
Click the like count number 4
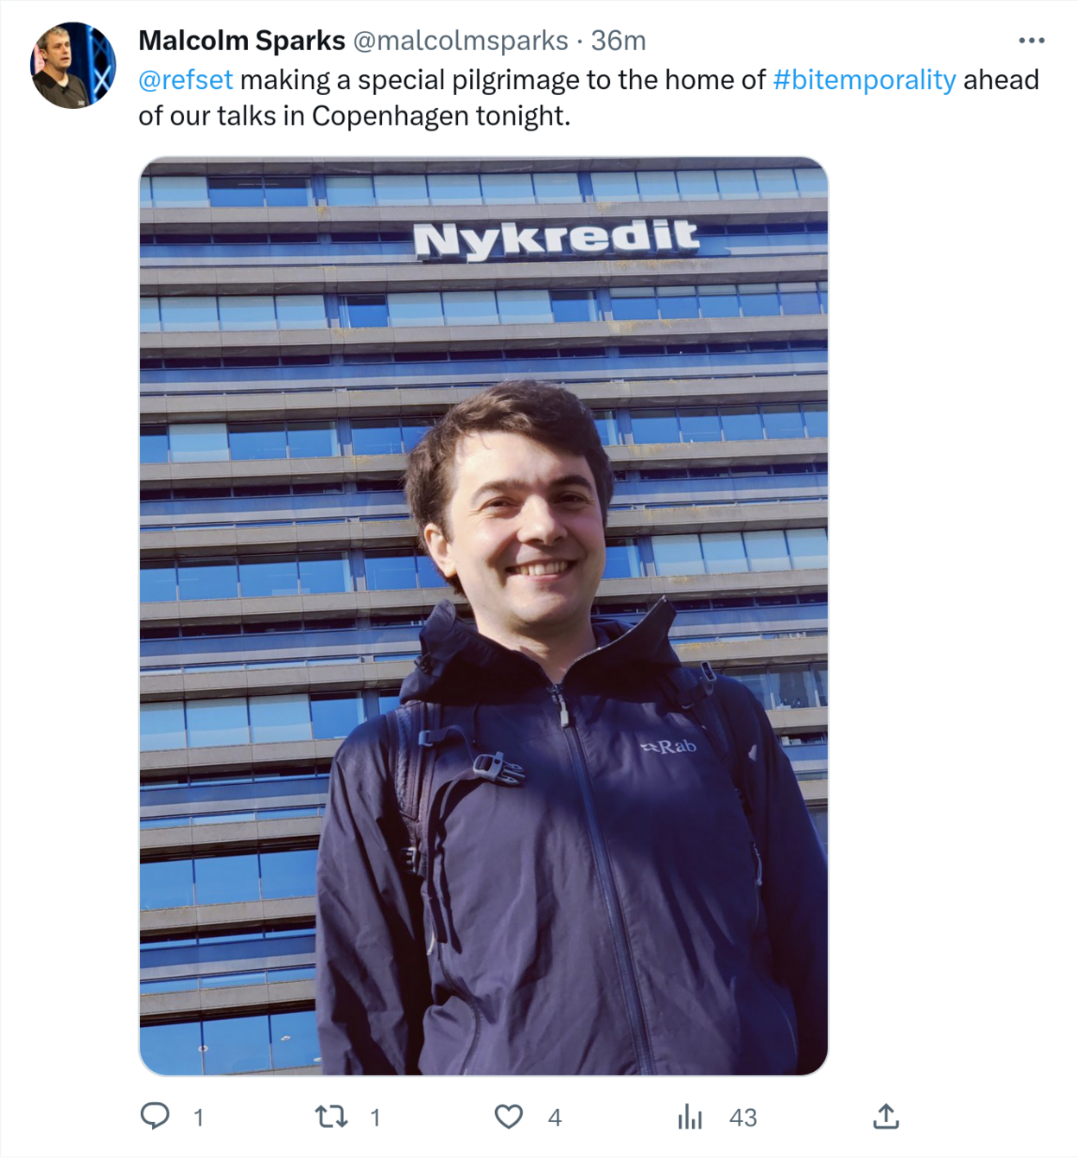555,1118
